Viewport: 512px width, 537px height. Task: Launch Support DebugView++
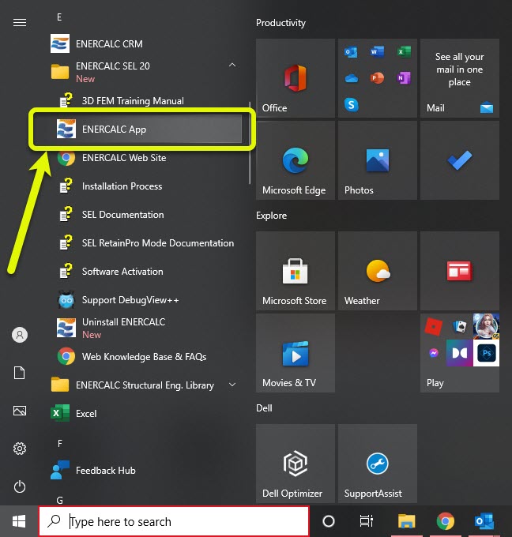144,299
